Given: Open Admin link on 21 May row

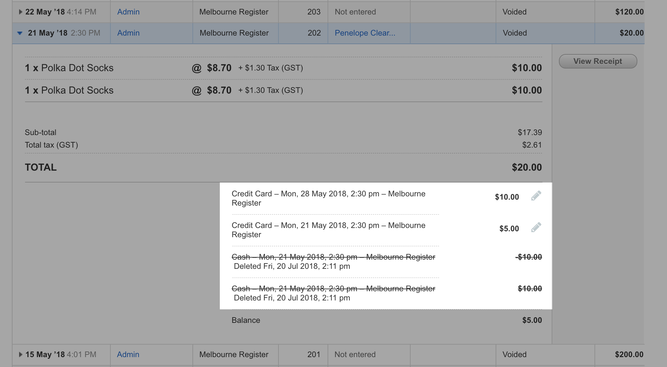Looking at the screenshot, I should [128, 33].
